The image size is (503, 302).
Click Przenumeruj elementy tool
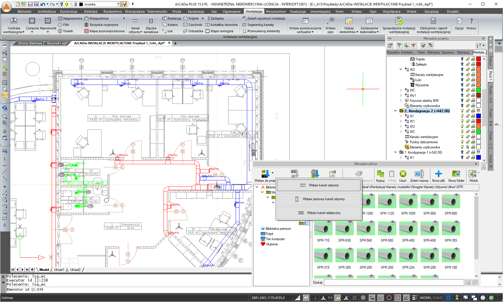point(261,31)
